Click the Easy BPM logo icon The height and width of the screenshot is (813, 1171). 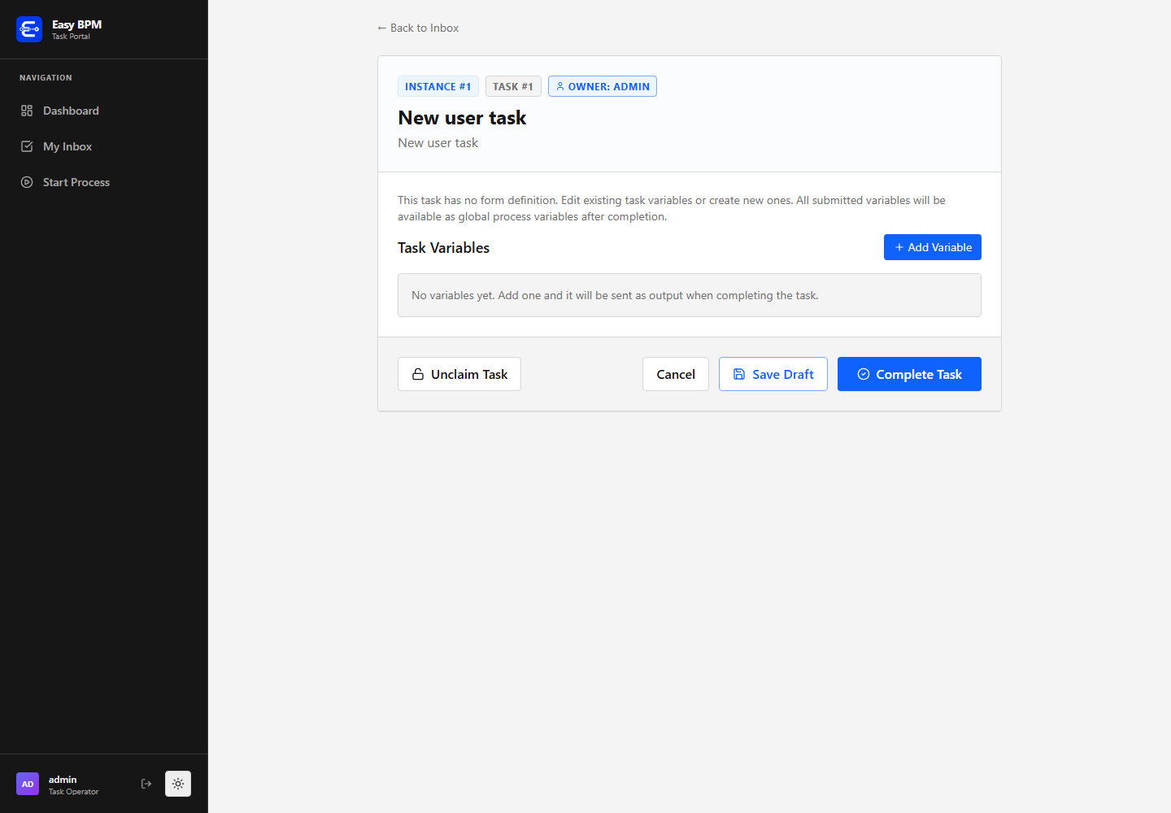pyautogui.click(x=29, y=29)
